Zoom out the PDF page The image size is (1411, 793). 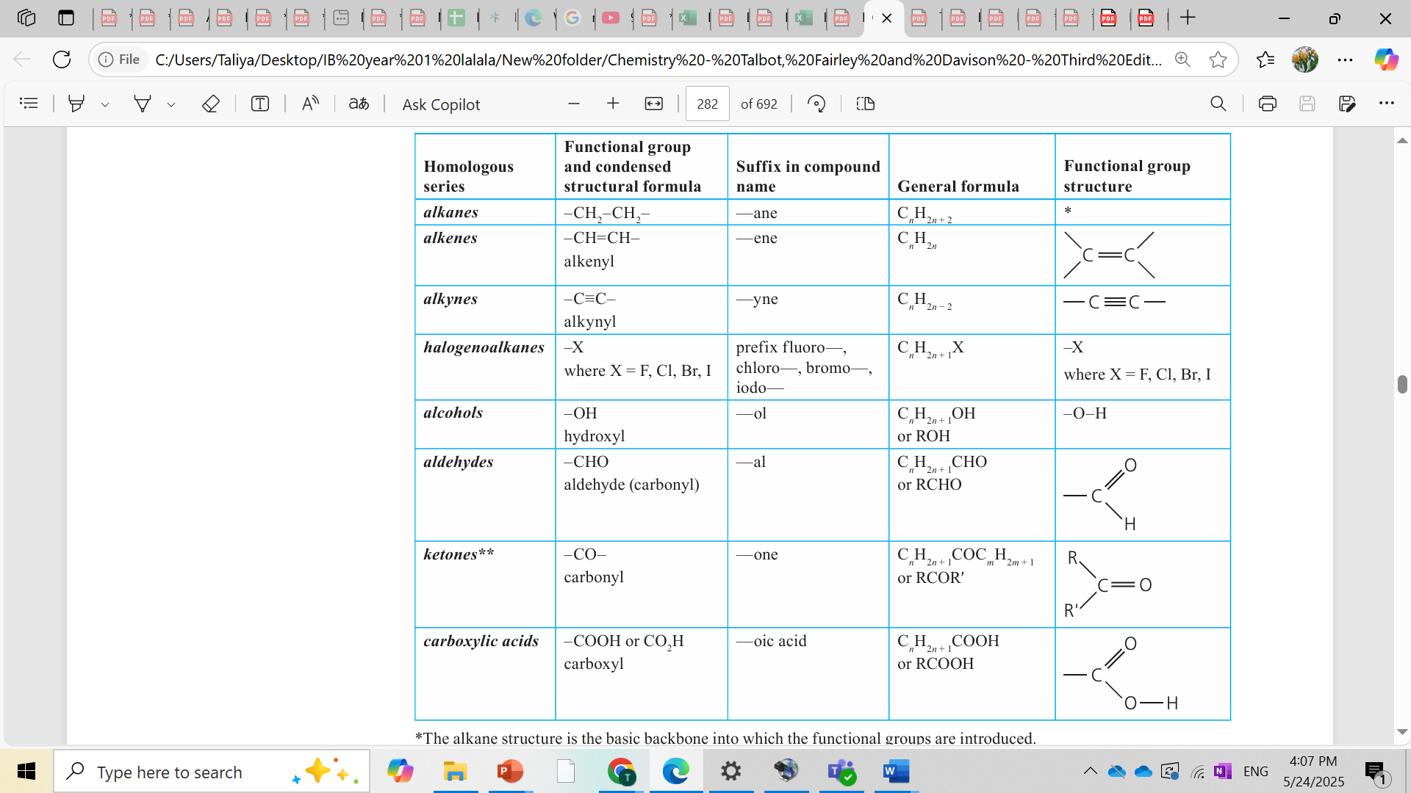click(574, 104)
